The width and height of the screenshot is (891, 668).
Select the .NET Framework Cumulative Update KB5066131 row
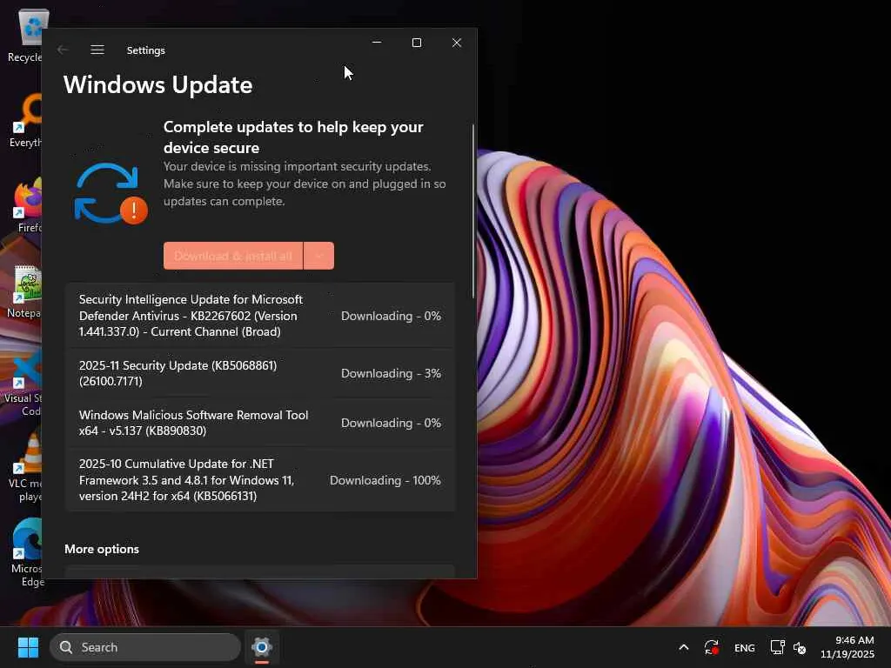click(260, 480)
